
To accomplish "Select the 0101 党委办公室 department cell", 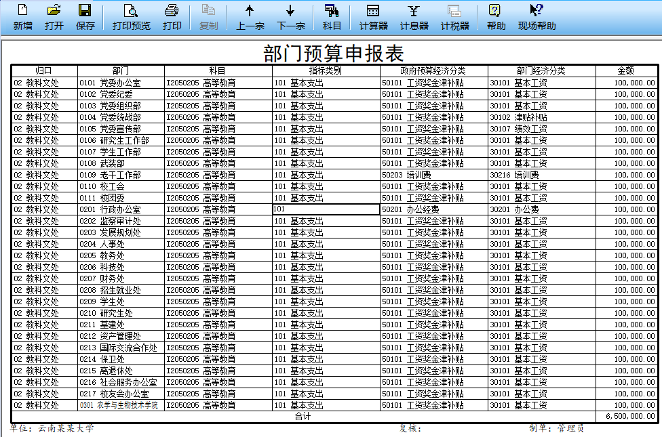I will coord(121,83).
